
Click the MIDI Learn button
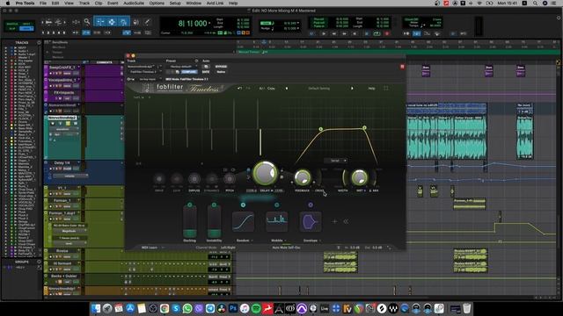point(150,248)
